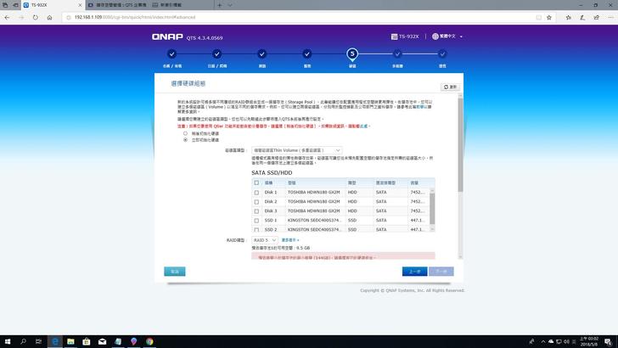Click 'TOSHIBA HDWN180 GX2M' in Disk 1 row

313,193
